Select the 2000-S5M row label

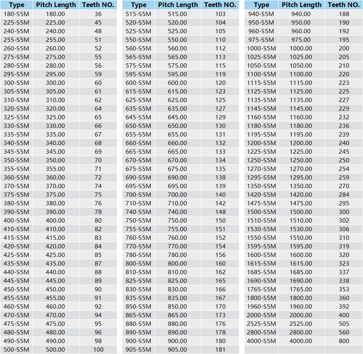pos(261,315)
